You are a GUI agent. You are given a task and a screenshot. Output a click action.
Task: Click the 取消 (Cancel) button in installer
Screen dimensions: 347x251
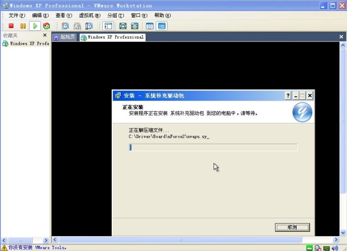[x=292, y=228]
